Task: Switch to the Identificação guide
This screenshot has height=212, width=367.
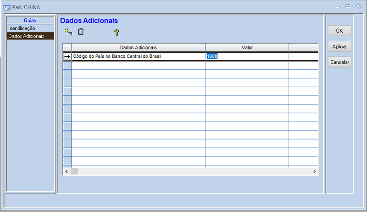Action: (22, 28)
